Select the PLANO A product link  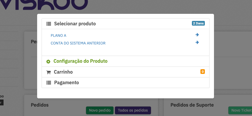coord(58,36)
